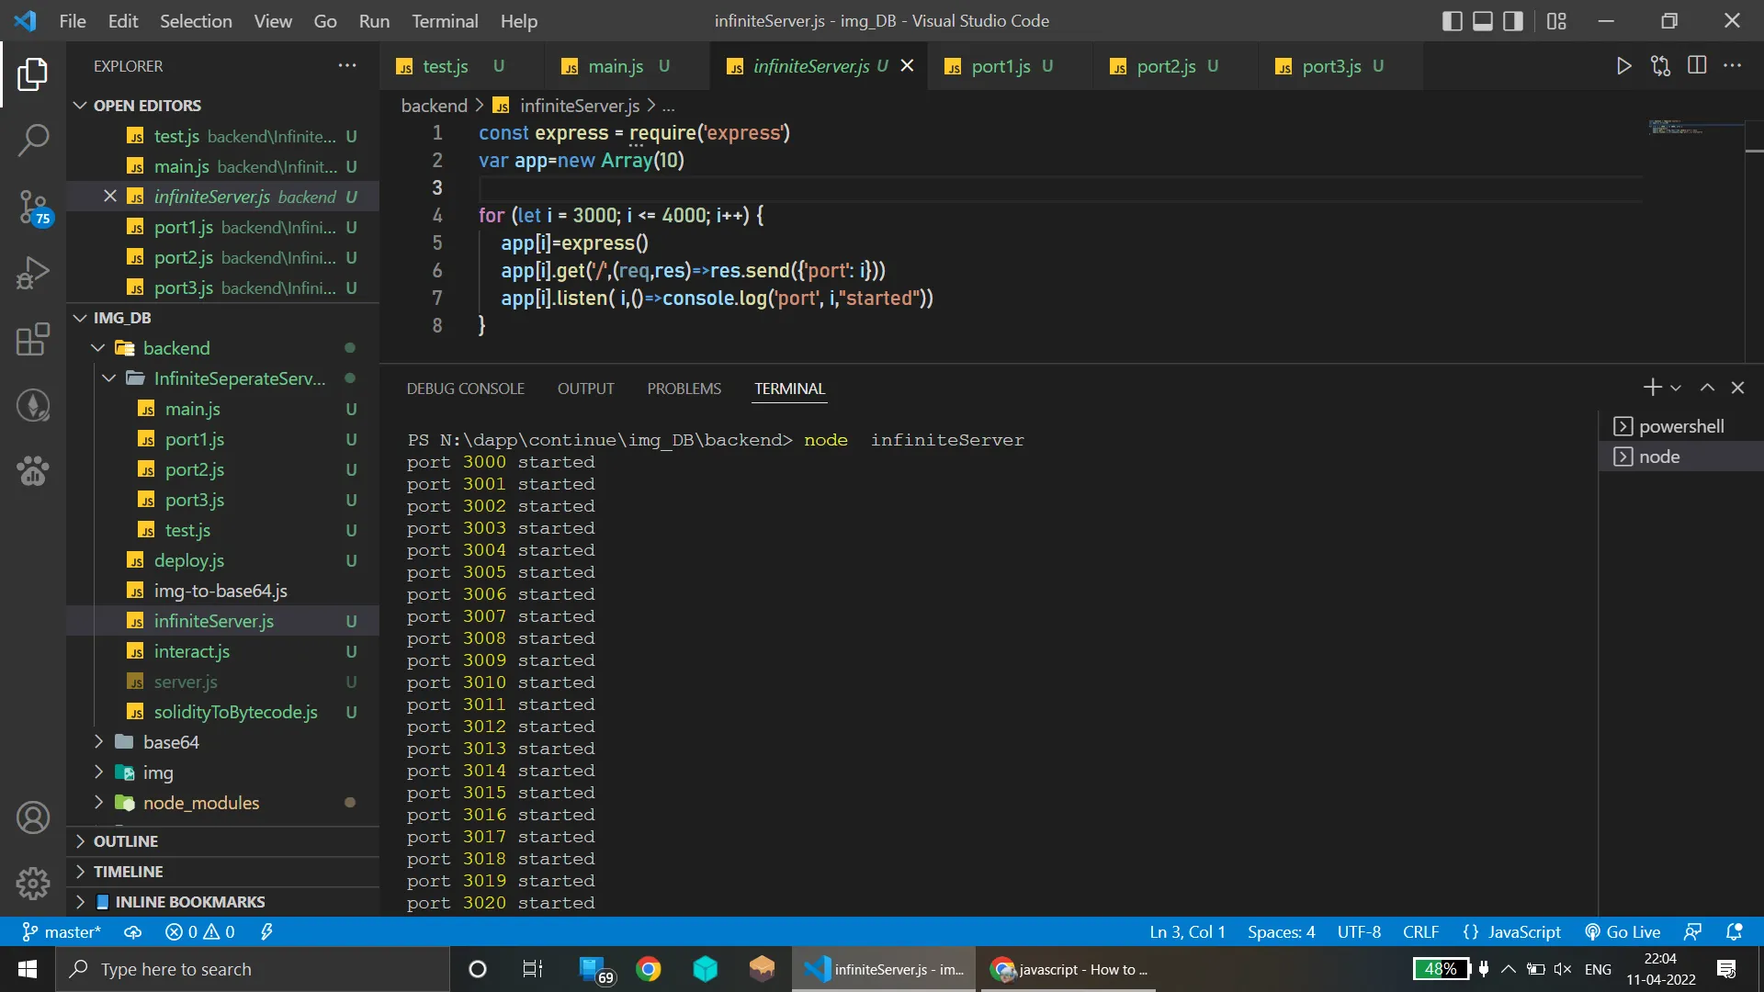
Task: Open the Source Control view
Action: (x=33, y=206)
